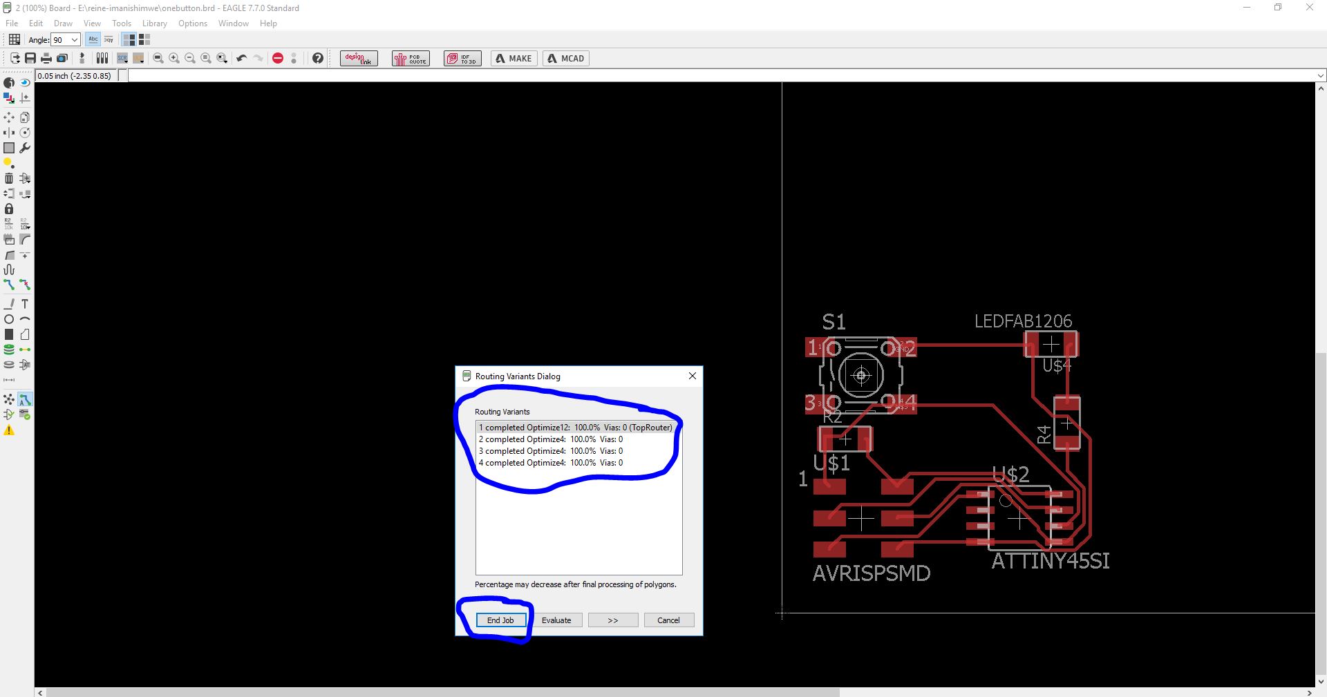1327x697 pixels.
Task: Click the Save floppy disk icon
Action: 30,58
